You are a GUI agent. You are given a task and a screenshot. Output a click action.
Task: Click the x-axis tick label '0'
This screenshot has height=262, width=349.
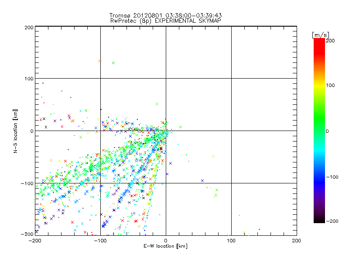coord(166,241)
